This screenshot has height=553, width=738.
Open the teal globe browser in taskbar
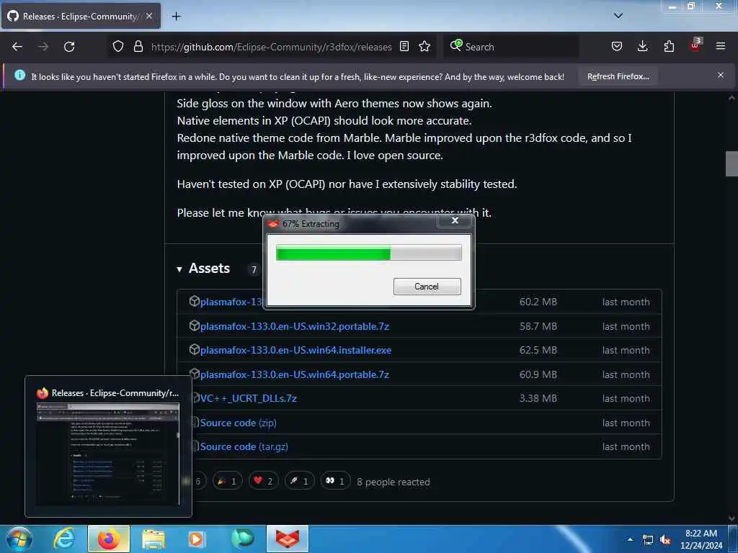coord(242,539)
